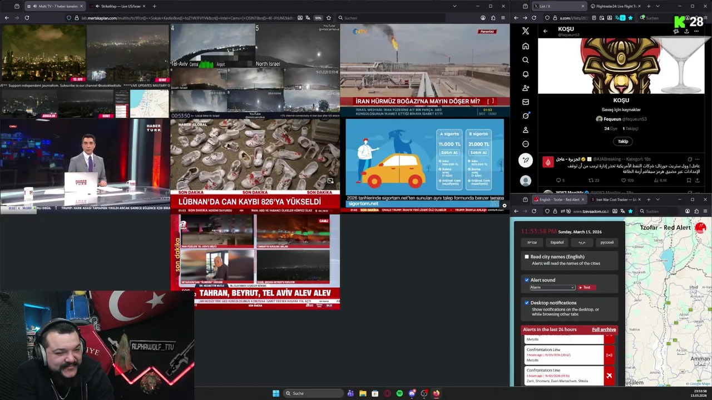Image resolution: width=712 pixels, height=400 pixels.
Task: Toggle Read city names checkbox
Action: coord(527,257)
